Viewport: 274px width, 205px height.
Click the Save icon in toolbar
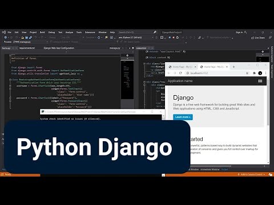pyautogui.click(x=27, y=38)
